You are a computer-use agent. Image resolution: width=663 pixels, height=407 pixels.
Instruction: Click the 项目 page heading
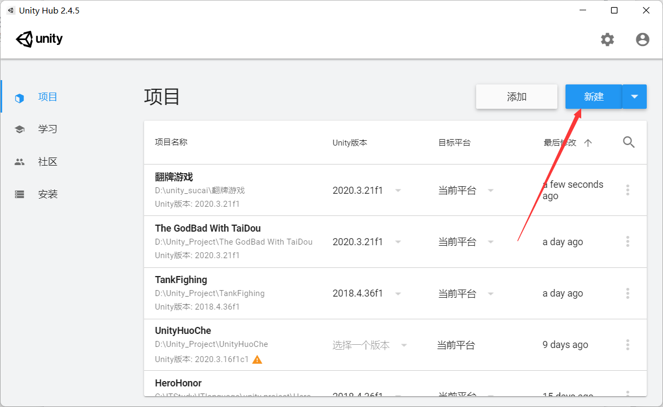click(x=162, y=97)
